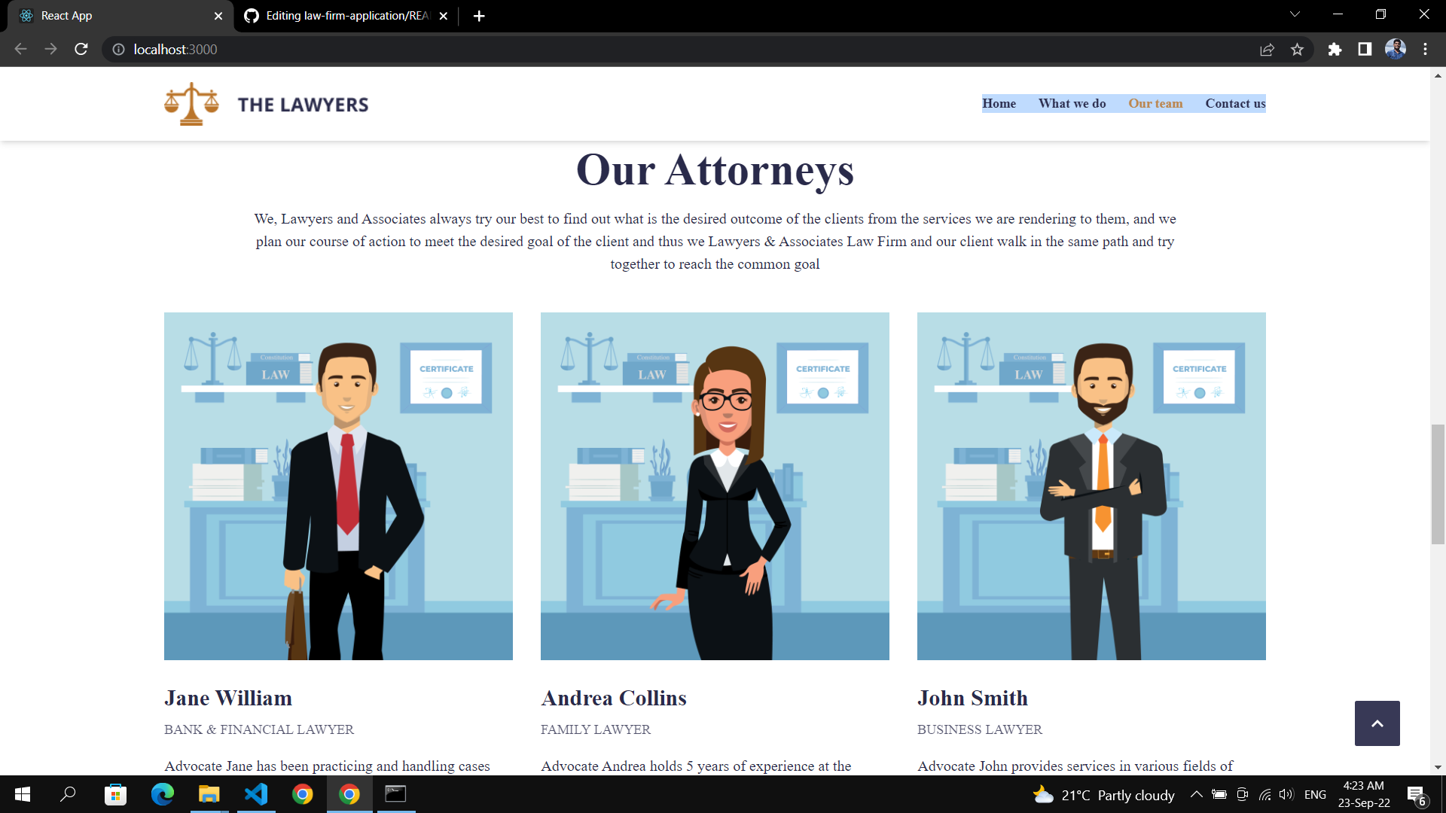1446x813 pixels.
Task: Open Chrome extensions puzzle icon
Action: point(1335,49)
